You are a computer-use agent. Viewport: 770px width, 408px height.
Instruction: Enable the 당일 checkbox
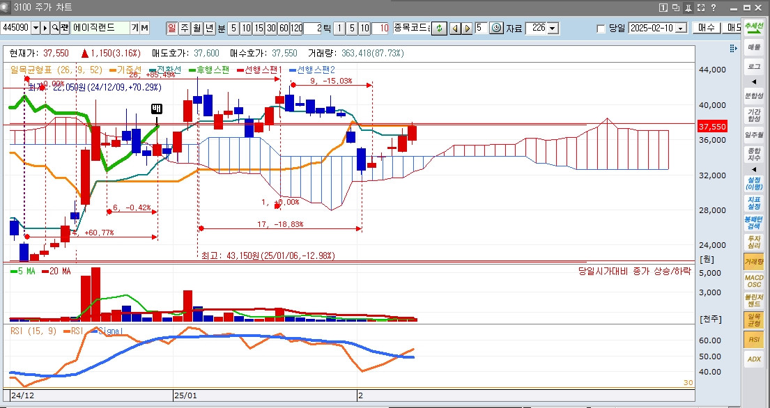pos(601,29)
